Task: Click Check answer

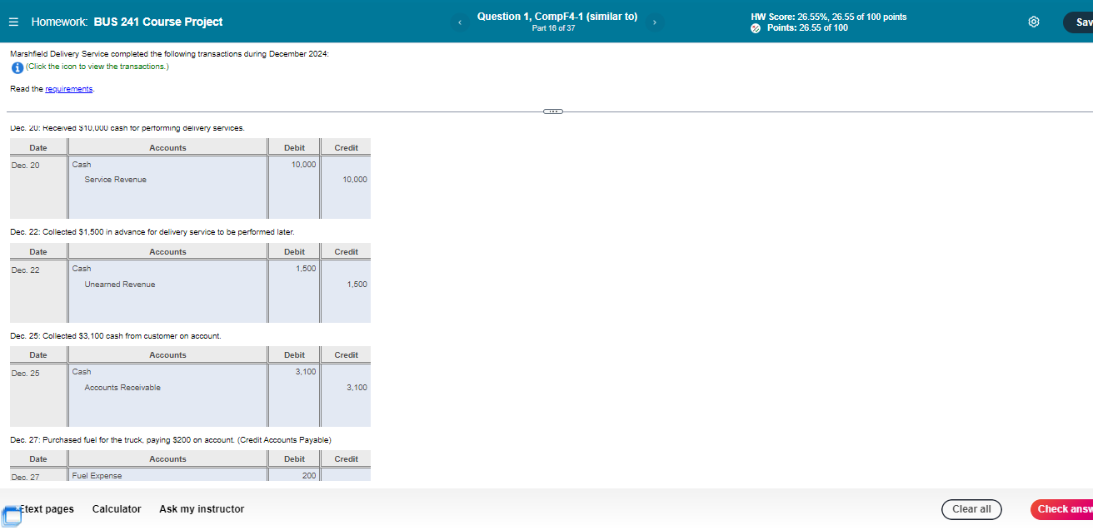Action: click(1067, 509)
